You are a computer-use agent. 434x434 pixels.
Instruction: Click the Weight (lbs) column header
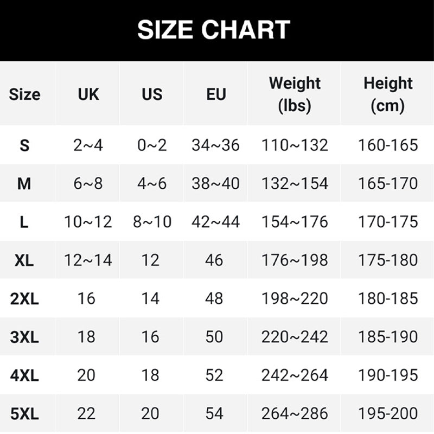click(295, 94)
